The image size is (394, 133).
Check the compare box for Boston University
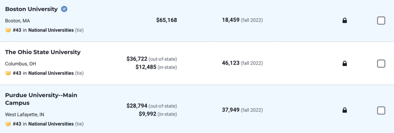pos(381,20)
